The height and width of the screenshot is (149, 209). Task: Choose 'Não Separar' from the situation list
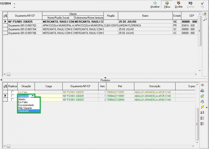click(25, 108)
